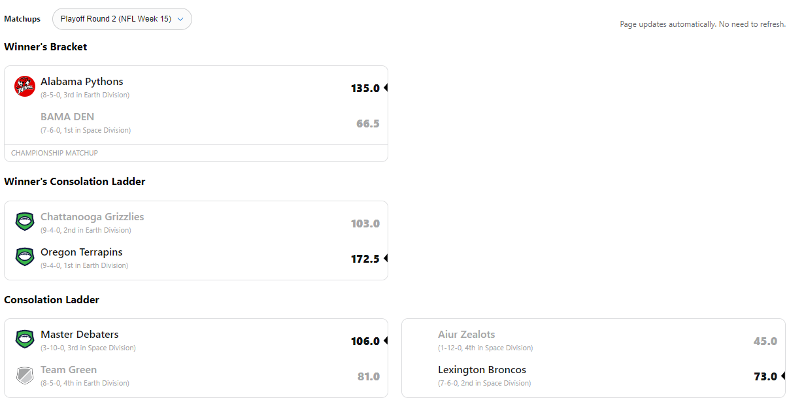Click the BAMA DEN 66.5 score

(x=367, y=124)
